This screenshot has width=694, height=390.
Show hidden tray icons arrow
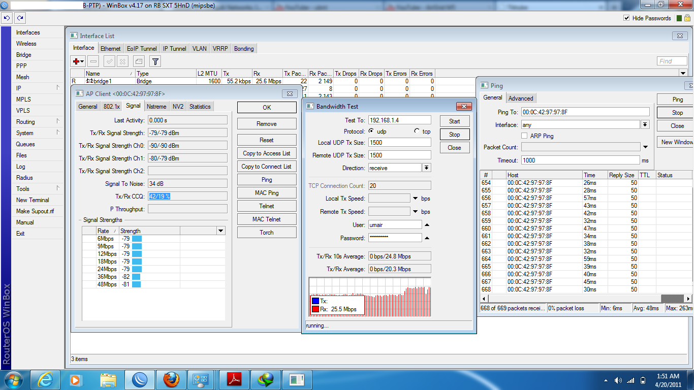coord(606,380)
